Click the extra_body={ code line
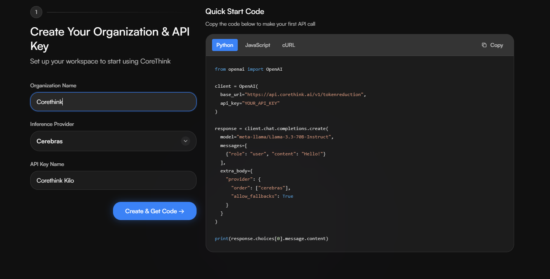Screen dimensions: 550x279 point(236,171)
